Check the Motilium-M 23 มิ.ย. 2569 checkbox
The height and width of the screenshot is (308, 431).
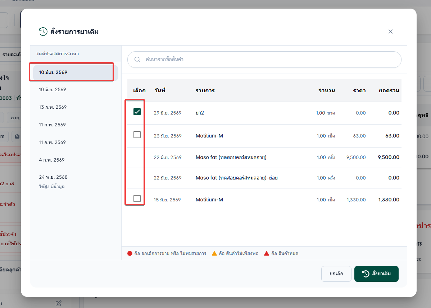[137, 135]
